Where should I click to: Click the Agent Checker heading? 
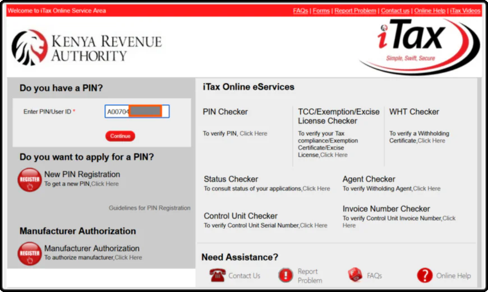(369, 179)
